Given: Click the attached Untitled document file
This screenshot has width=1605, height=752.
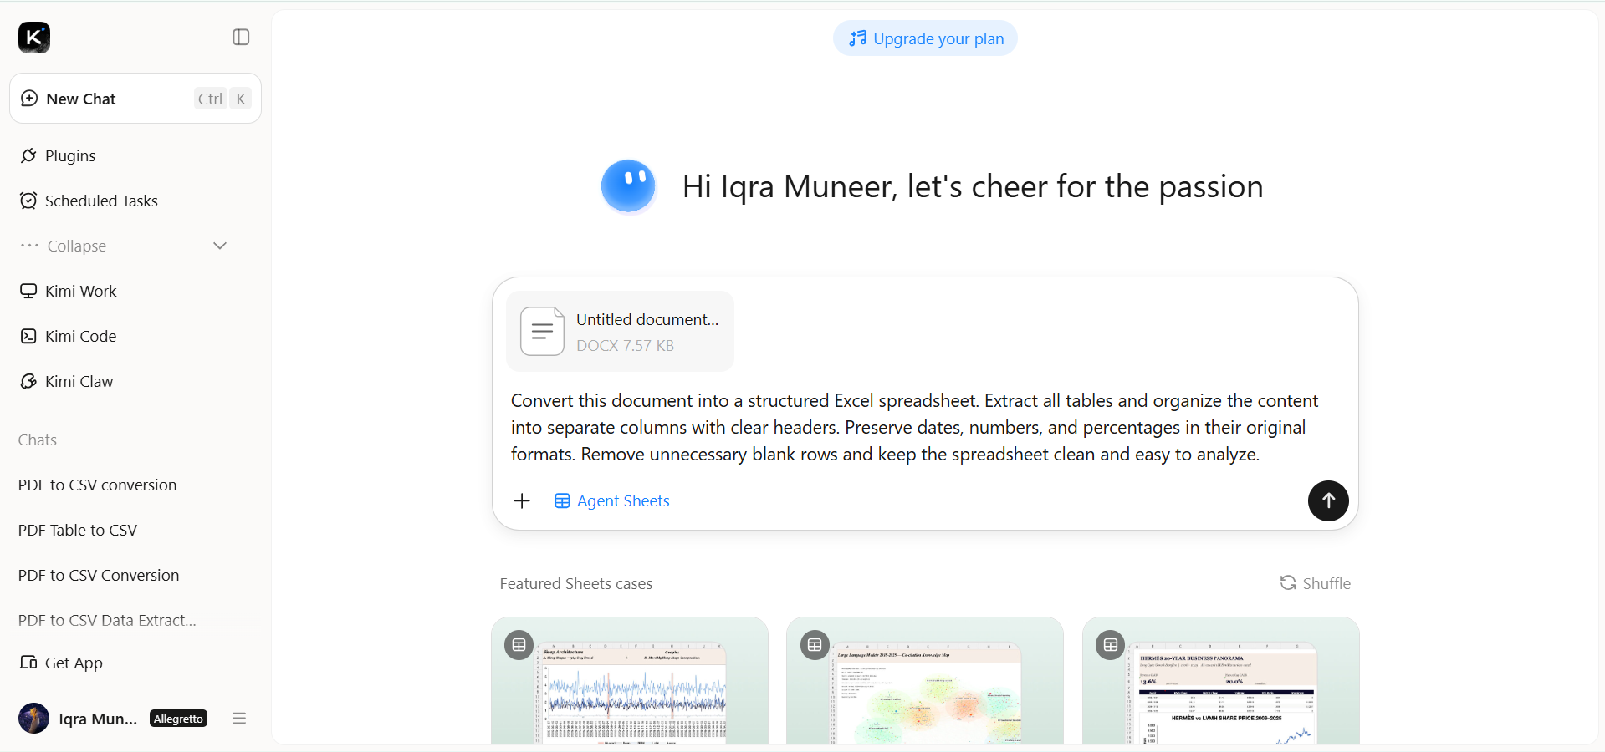Looking at the screenshot, I should 620,332.
